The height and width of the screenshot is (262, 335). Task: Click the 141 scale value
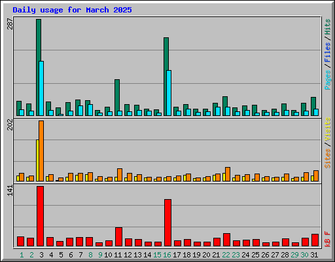[x=10, y=190]
